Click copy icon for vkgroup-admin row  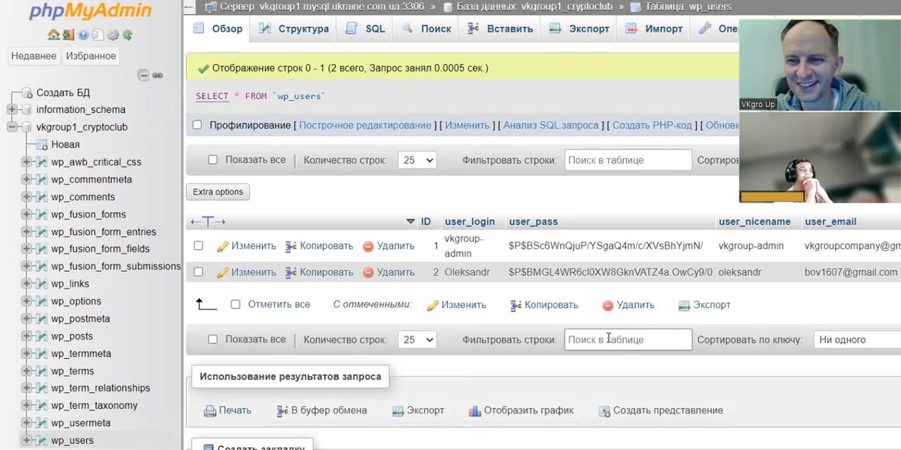(291, 246)
